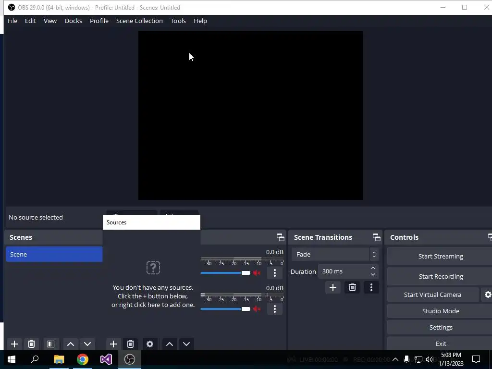
Task: Click the microphone tray icon
Action: click(406, 359)
